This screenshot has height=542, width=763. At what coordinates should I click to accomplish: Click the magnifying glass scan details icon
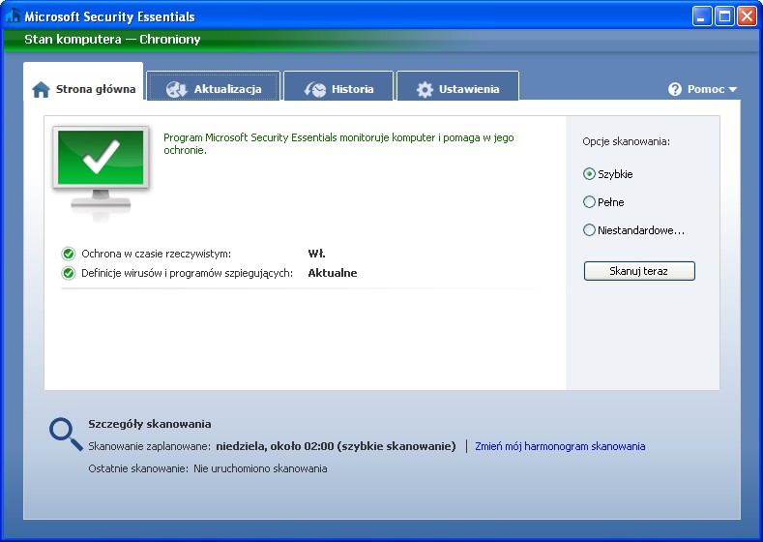click(66, 434)
